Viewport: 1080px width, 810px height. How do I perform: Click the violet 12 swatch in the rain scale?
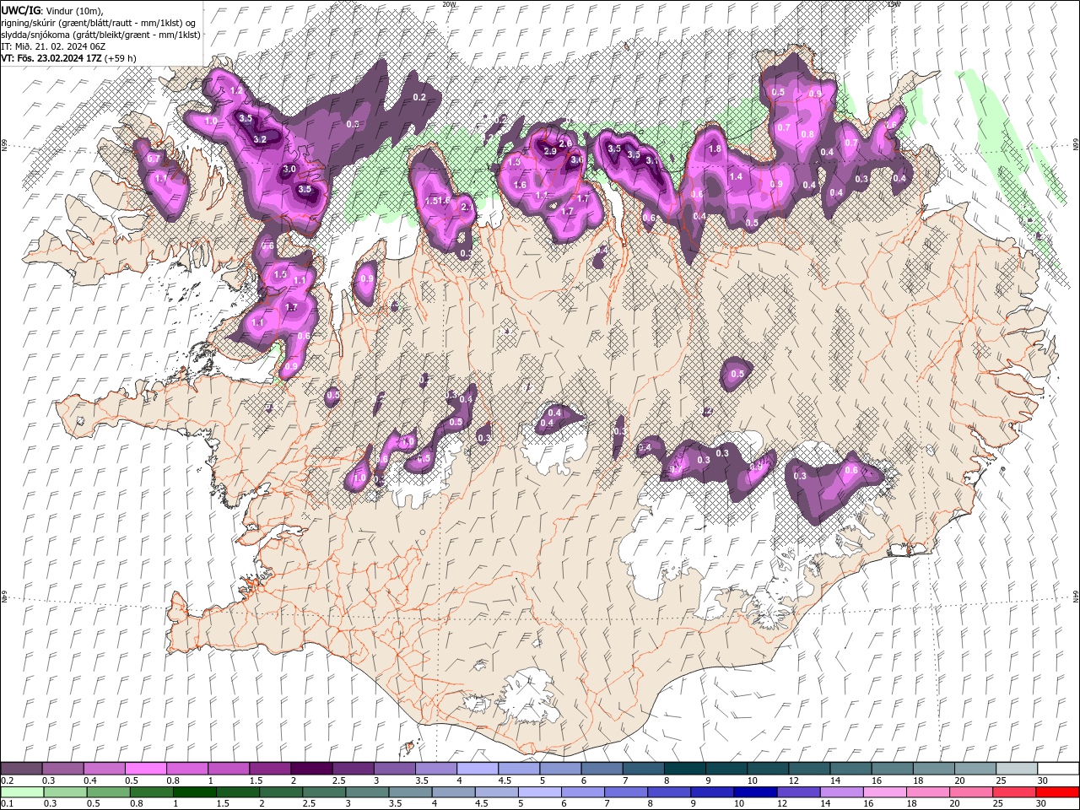tap(798, 792)
